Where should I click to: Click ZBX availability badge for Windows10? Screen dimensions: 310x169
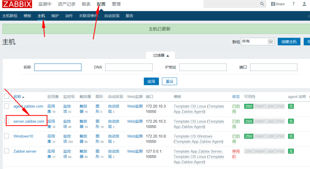point(249,136)
